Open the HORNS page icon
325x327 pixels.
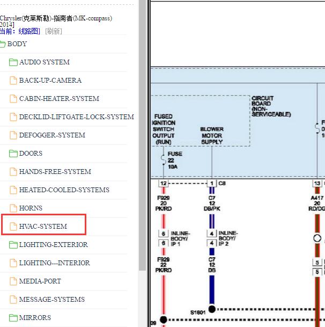coord(13,208)
